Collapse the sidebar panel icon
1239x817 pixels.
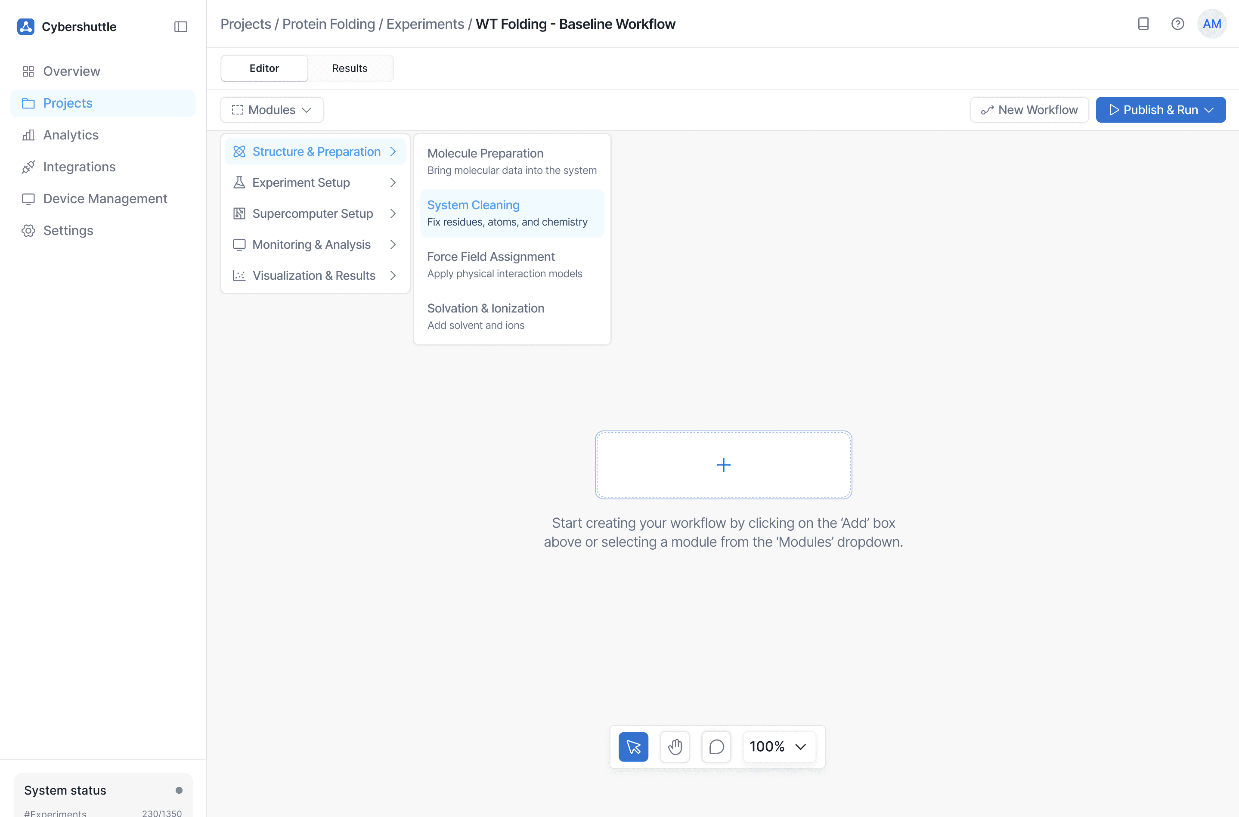coord(180,27)
